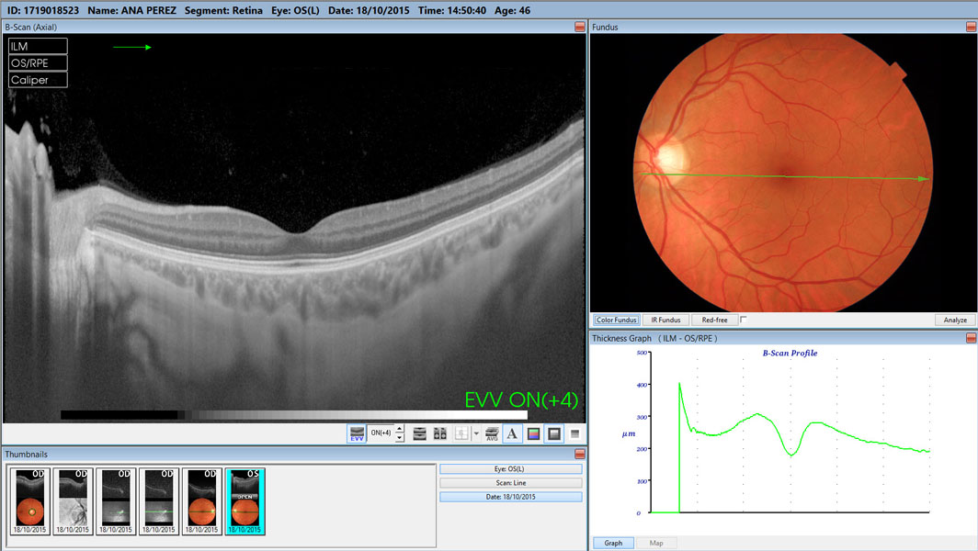Viewport: 978px width, 551px height.
Task: Increase the EVV ON(+4) value with up arrow
Action: pos(399,430)
